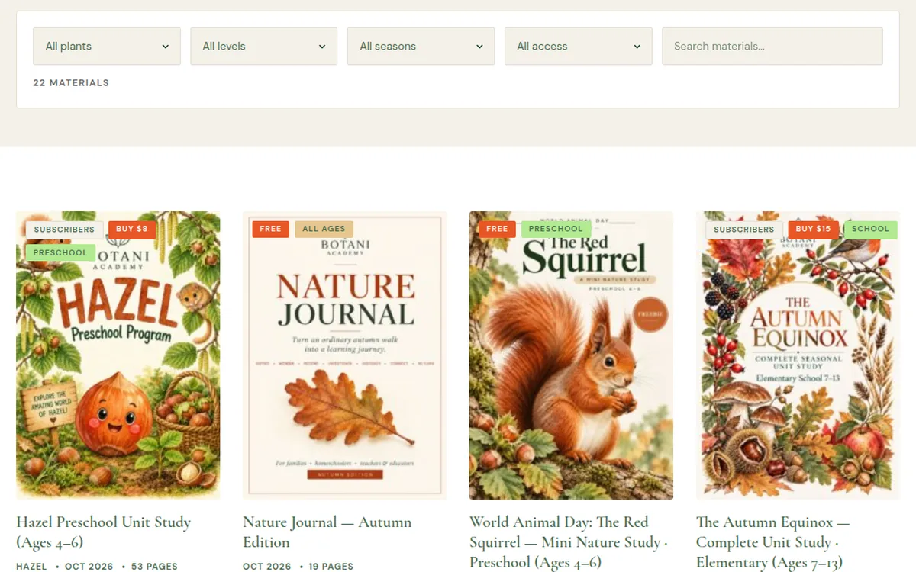The width and height of the screenshot is (916, 572).
Task: Open the Hazel Preschool Program cover thumbnail
Action: pyautogui.click(x=118, y=355)
